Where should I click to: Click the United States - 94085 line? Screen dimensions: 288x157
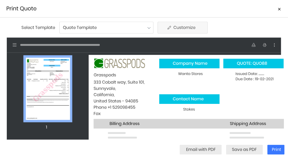click(116, 101)
